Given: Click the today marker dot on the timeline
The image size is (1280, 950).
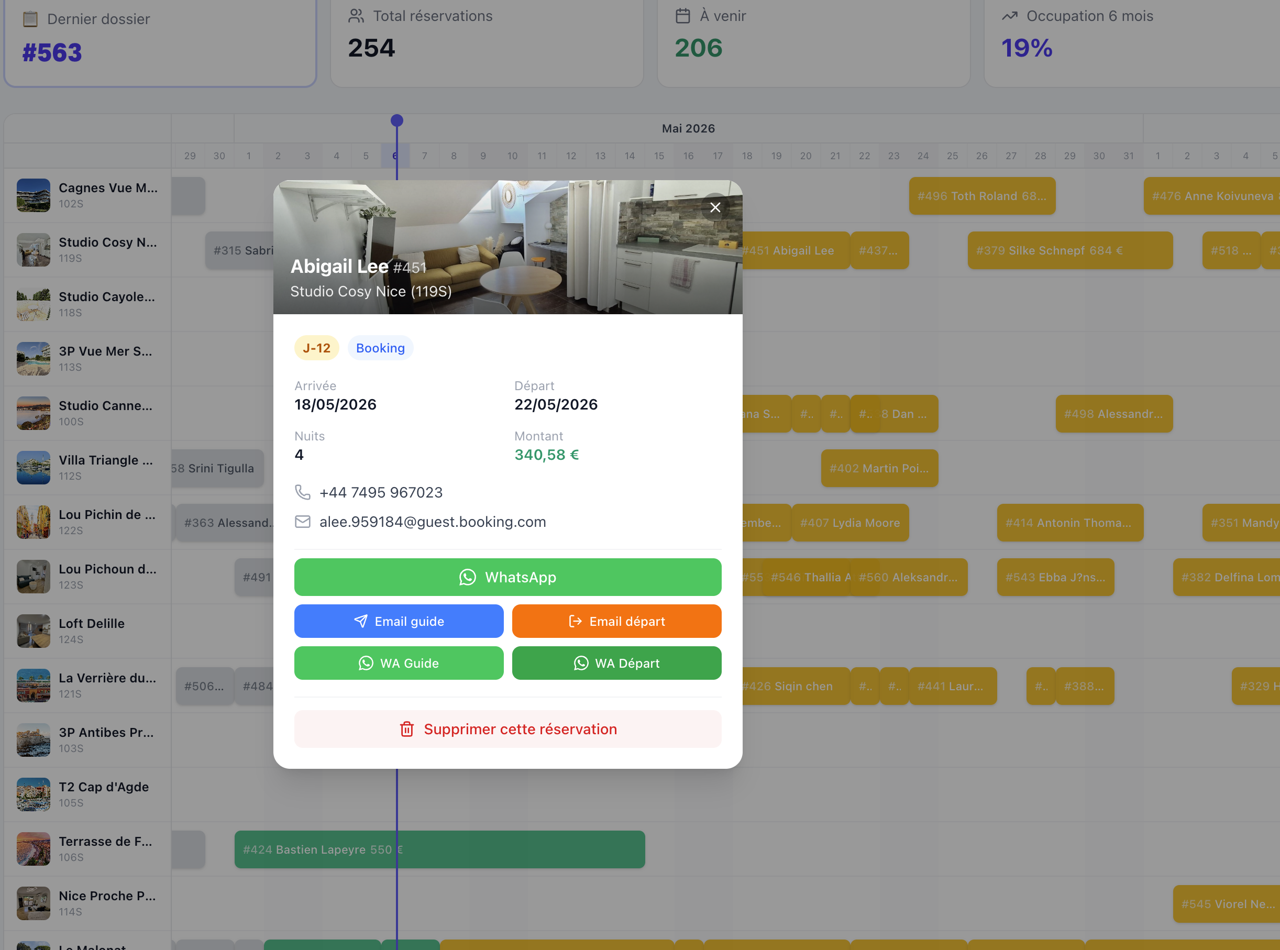Looking at the screenshot, I should (x=397, y=120).
